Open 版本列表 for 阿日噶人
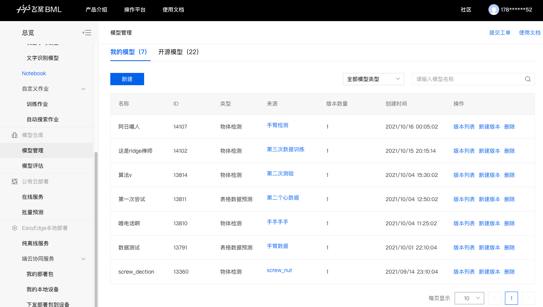 tap(464, 127)
